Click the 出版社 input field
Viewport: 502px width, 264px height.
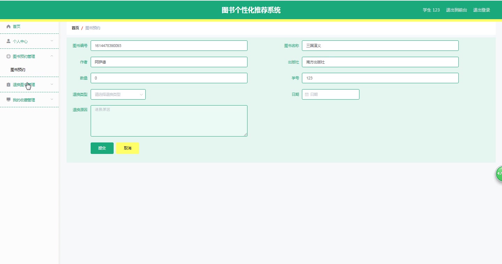point(380,62)
